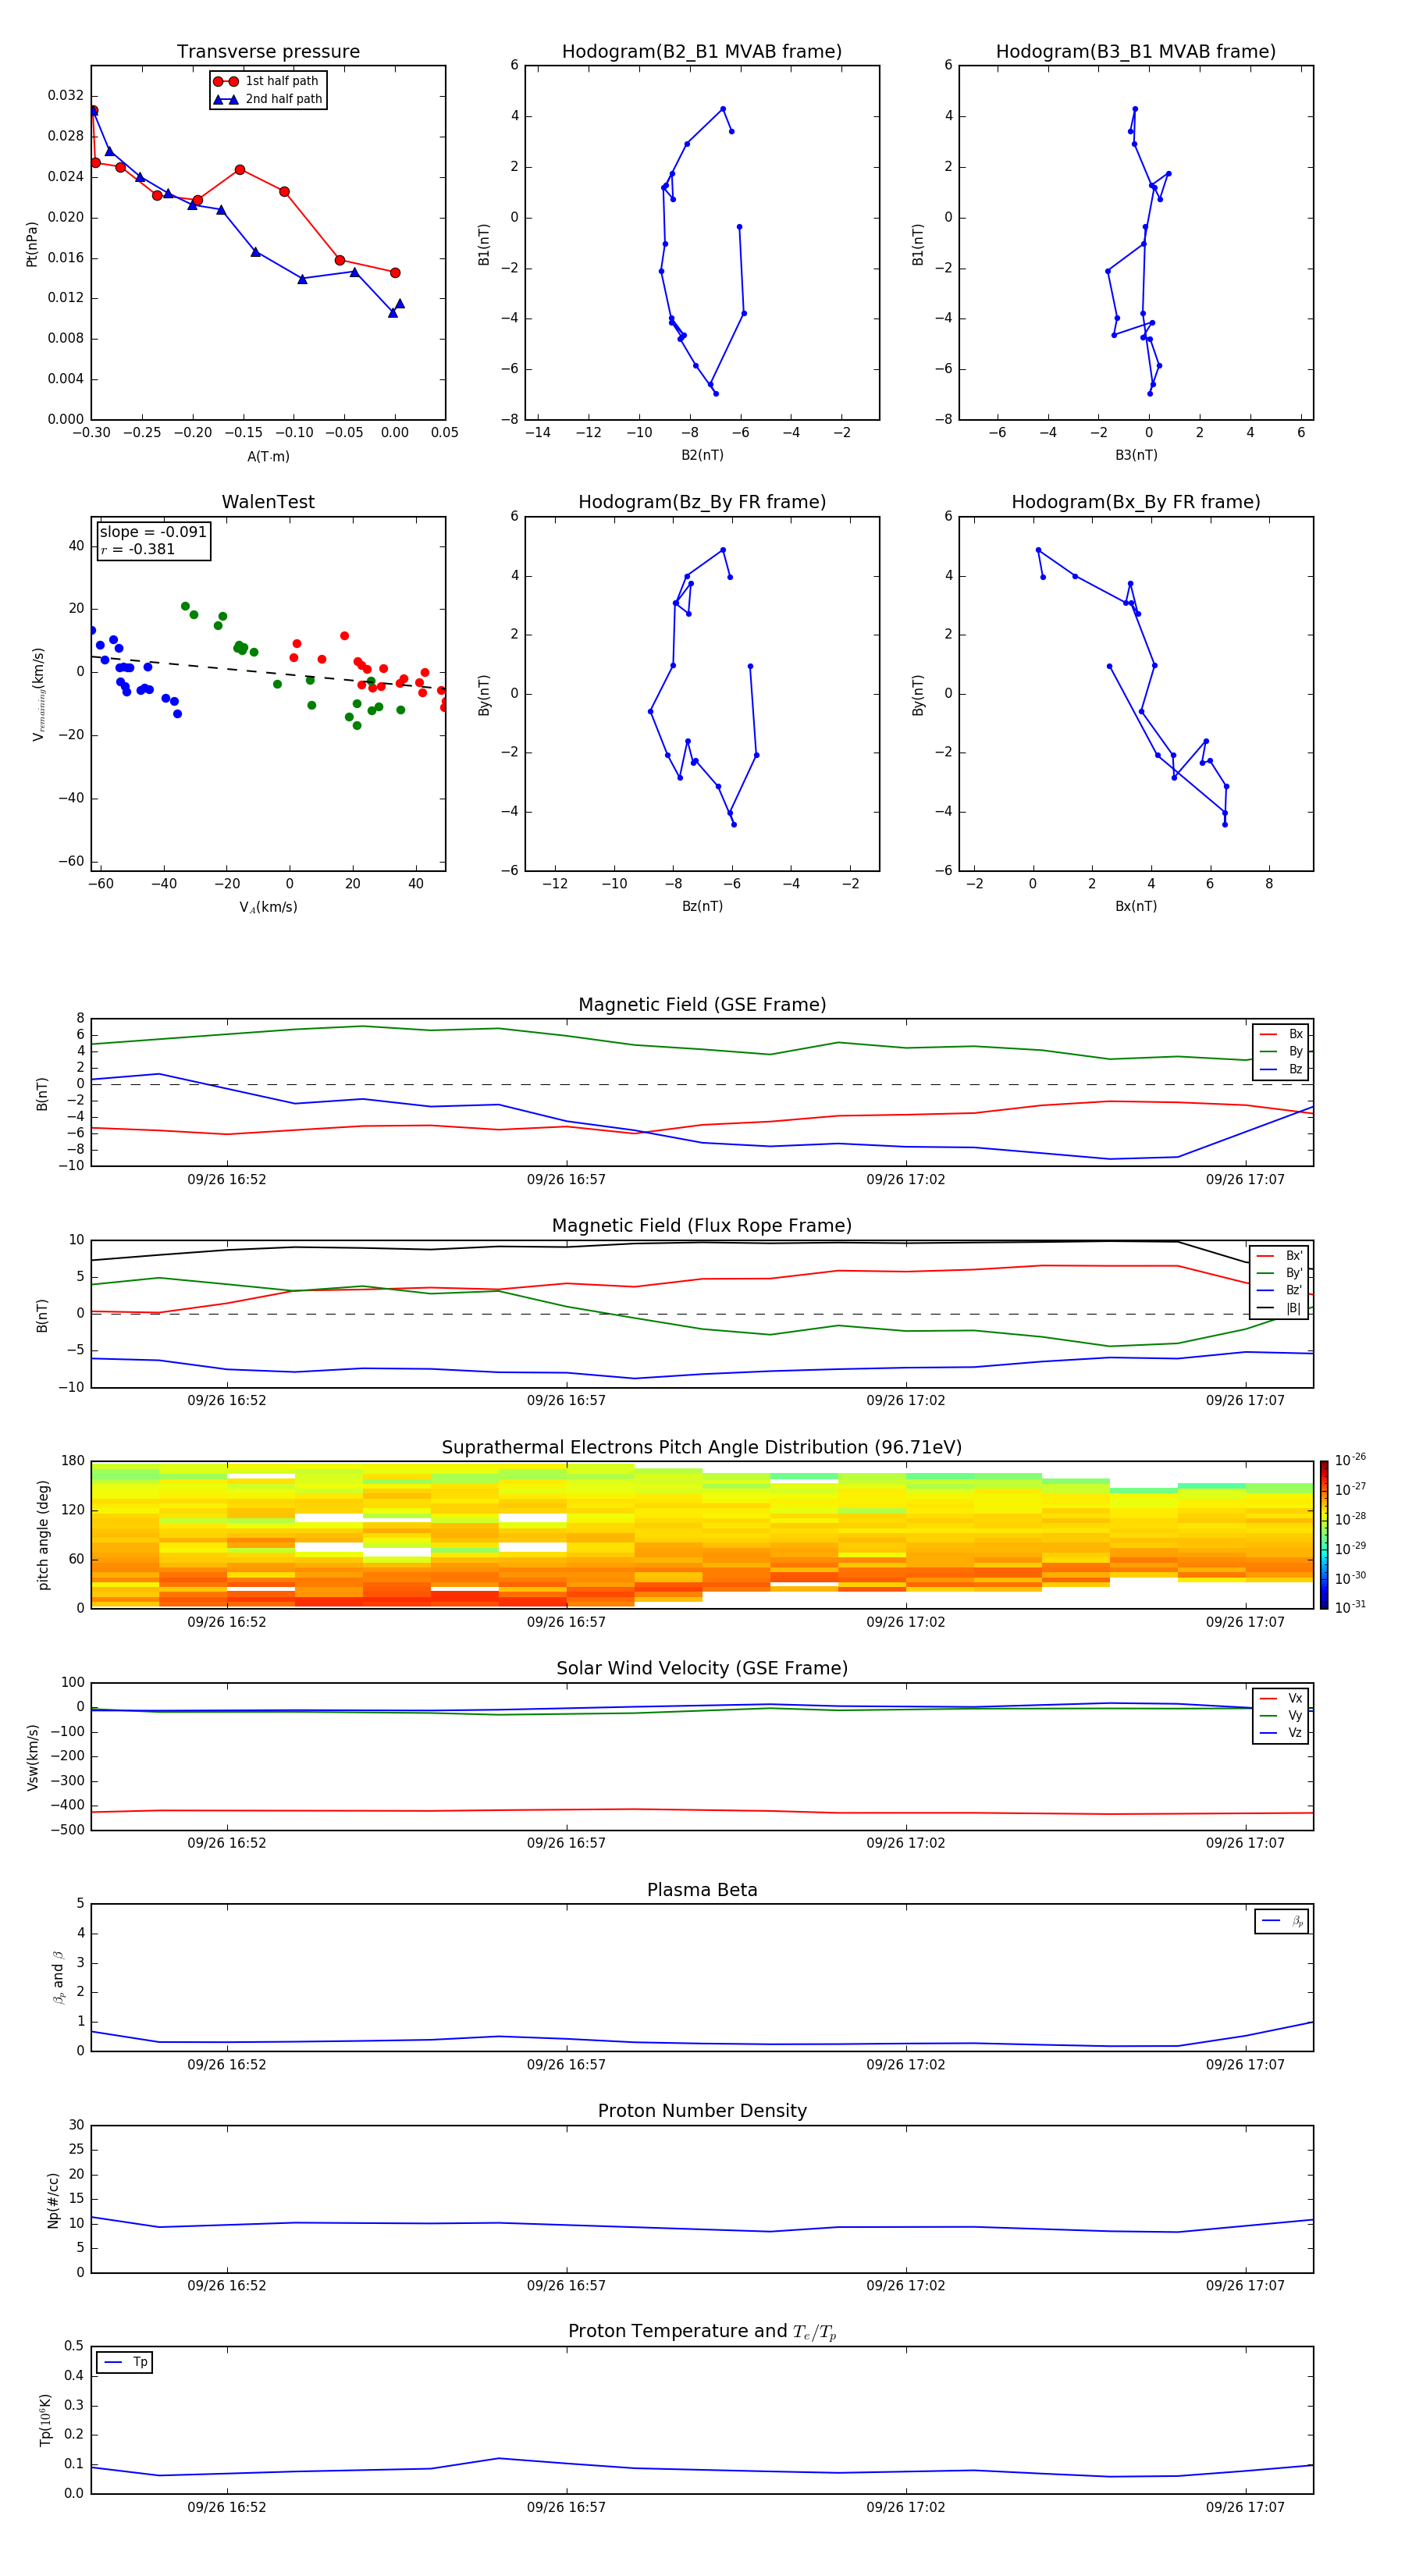The image size is (1405, 2576).
Task: Select the "Bx" entry in GSE legend
Action: 1281,1034
